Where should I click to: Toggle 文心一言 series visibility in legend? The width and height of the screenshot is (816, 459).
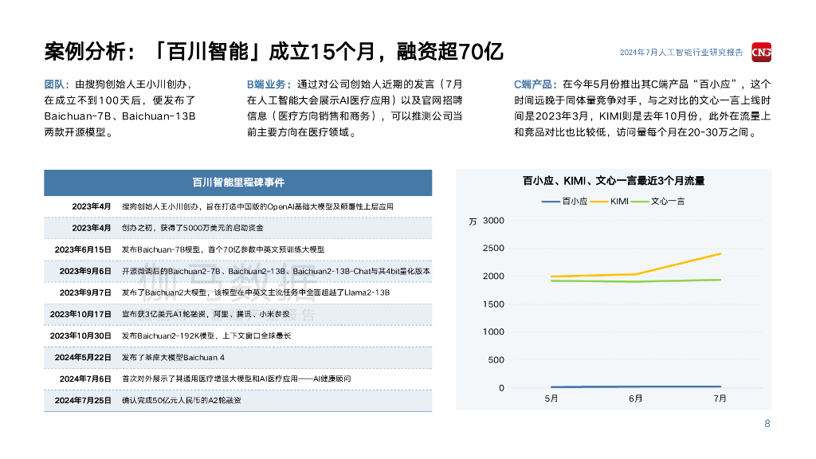671,202
